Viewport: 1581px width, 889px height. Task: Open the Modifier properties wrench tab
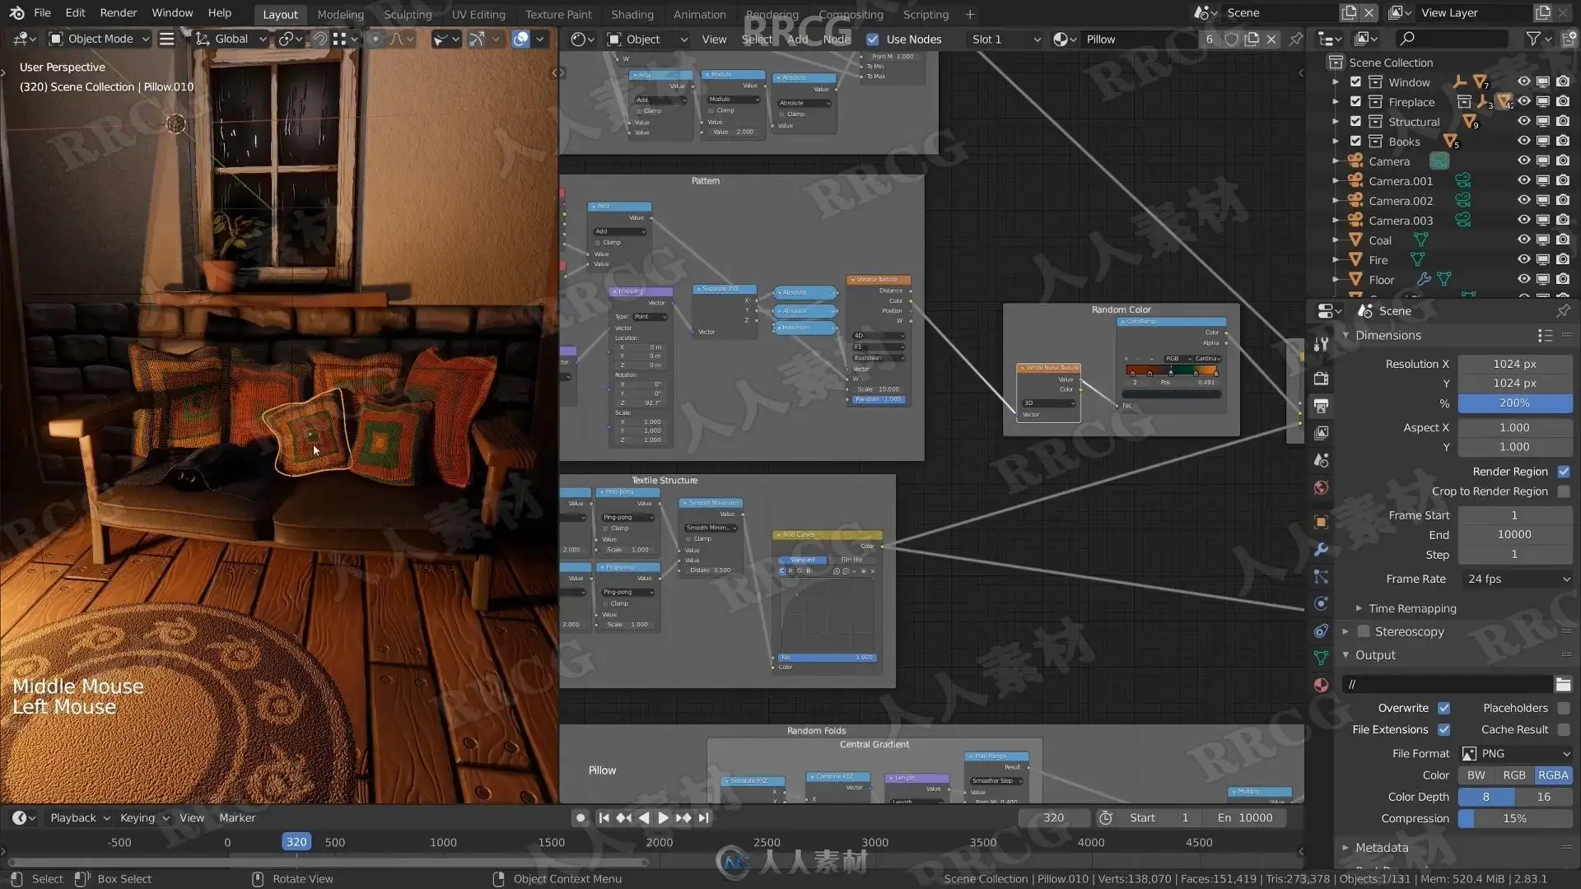point(1321,549)
